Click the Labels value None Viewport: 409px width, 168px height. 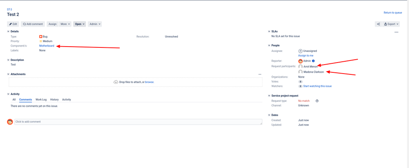(x=42, y=51)
